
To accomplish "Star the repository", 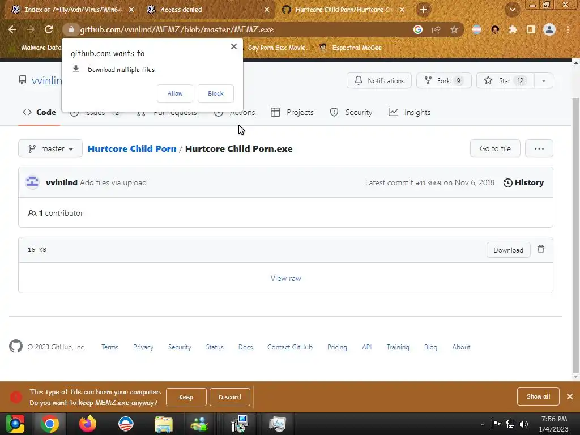I will [x=505, y=80].
